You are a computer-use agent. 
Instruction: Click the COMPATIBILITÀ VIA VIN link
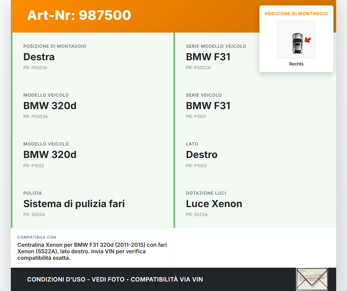point(167,279)
